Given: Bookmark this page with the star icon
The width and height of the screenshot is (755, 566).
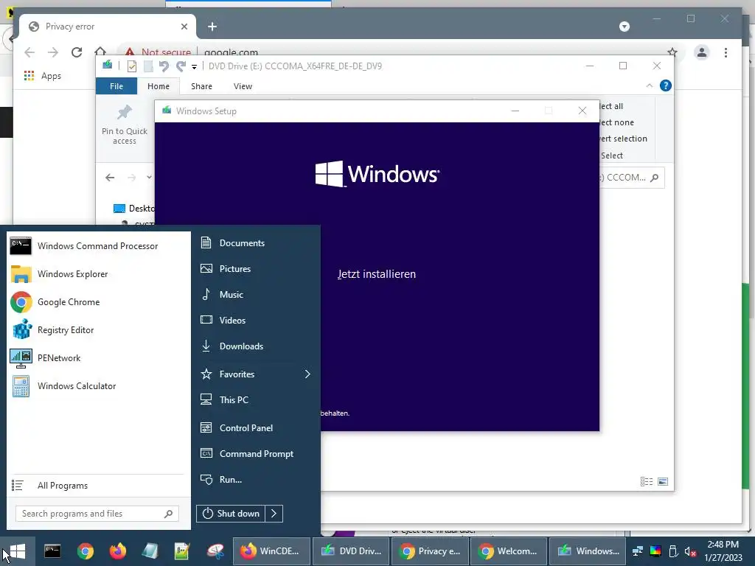Looking at the screenshot, I should click(672, 52).
